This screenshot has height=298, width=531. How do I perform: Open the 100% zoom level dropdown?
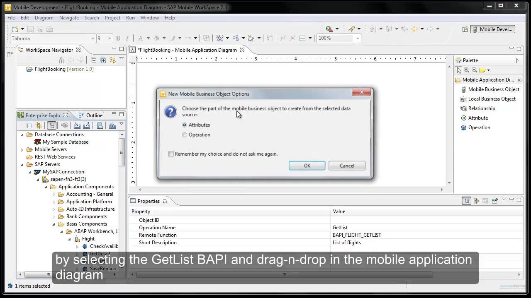357,38
